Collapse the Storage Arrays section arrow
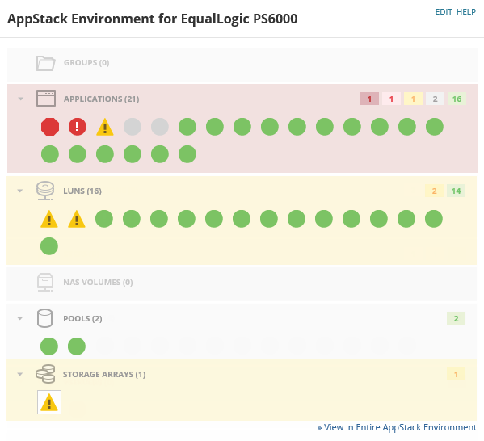484x441 pixels. [x=20, y=374]
